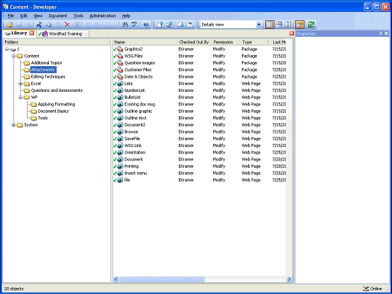Click the Customer Files package icon
Image resolution: width=392 pixels, height=294 pixels.
tap(120, 70)
